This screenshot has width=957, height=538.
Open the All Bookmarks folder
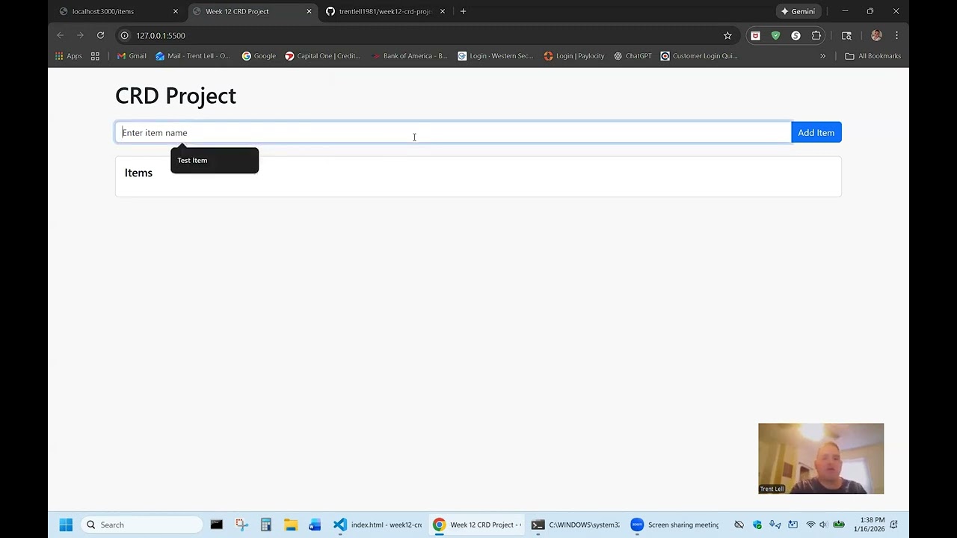pyautogui.click(x=873, y=56)
